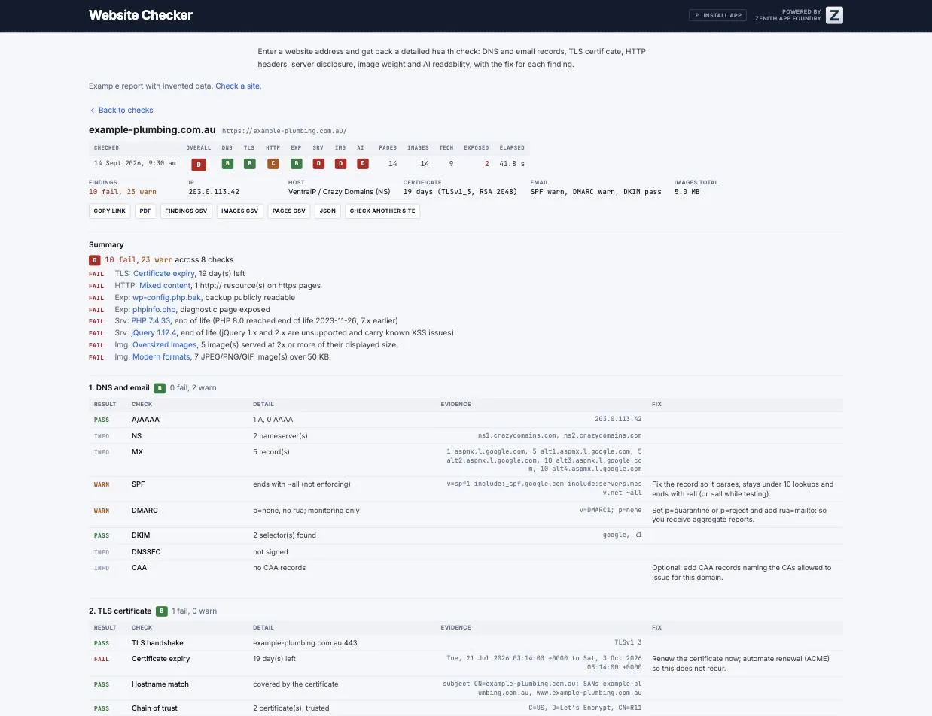Open the Website Checker home title

(x=141, y=15)
